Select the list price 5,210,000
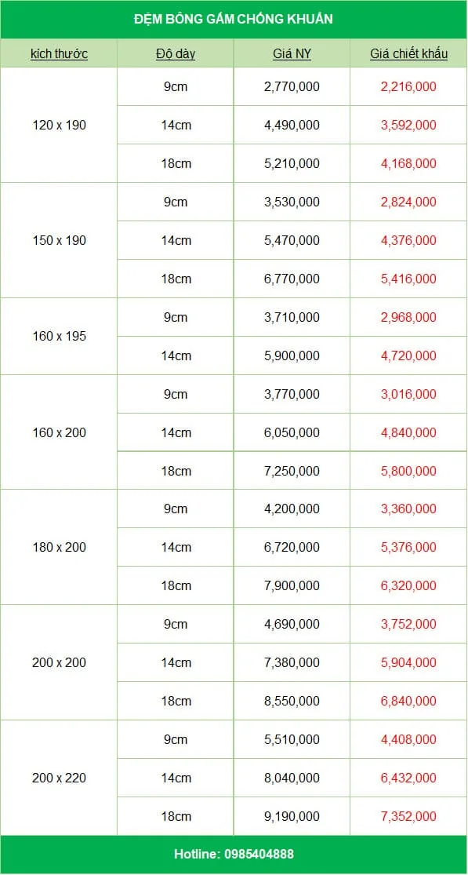The image size is (468, 875). 292,163
